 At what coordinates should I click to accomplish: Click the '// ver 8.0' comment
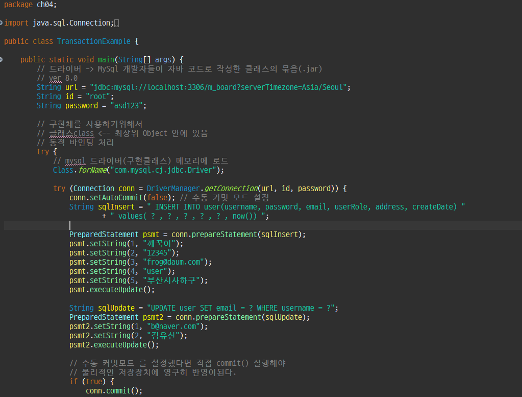(57, 78)
